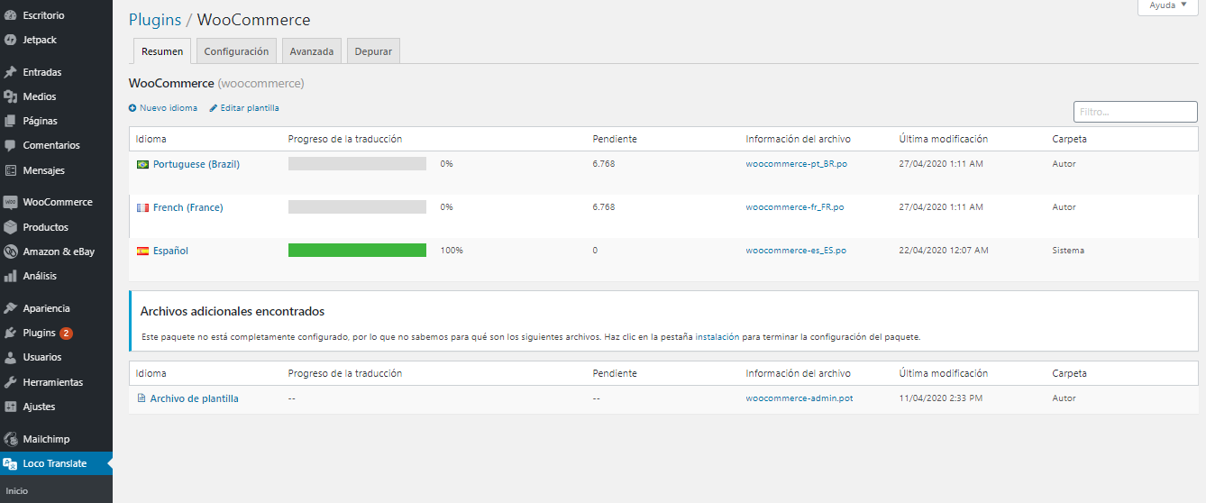Open the Plugins menu with update badge

tap(40, 333)
